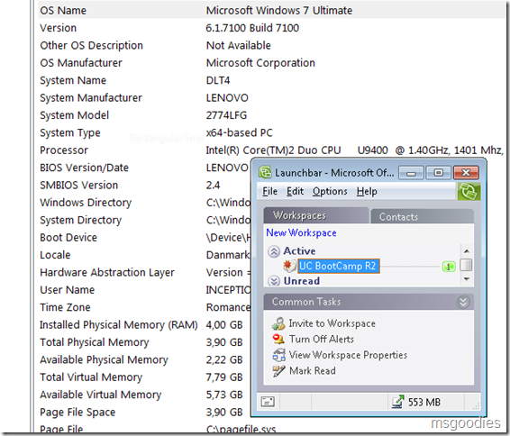This screenshot has width=510, height=436.
Task: Select the Boot Device row
Action: (144, 237)
